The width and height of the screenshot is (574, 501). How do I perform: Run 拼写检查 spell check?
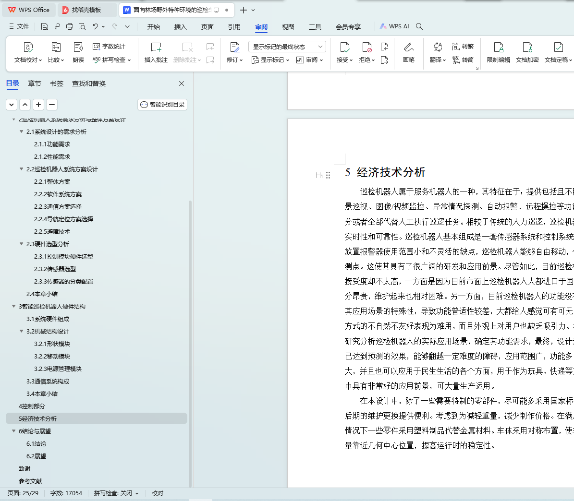tap(111, 60)
